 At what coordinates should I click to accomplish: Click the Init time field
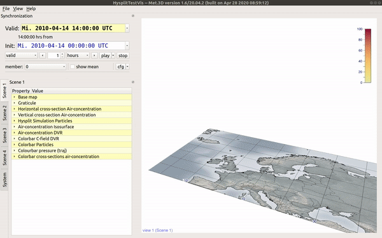click(x=71, y=46)
